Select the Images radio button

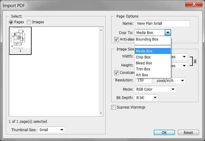(29, 22)
